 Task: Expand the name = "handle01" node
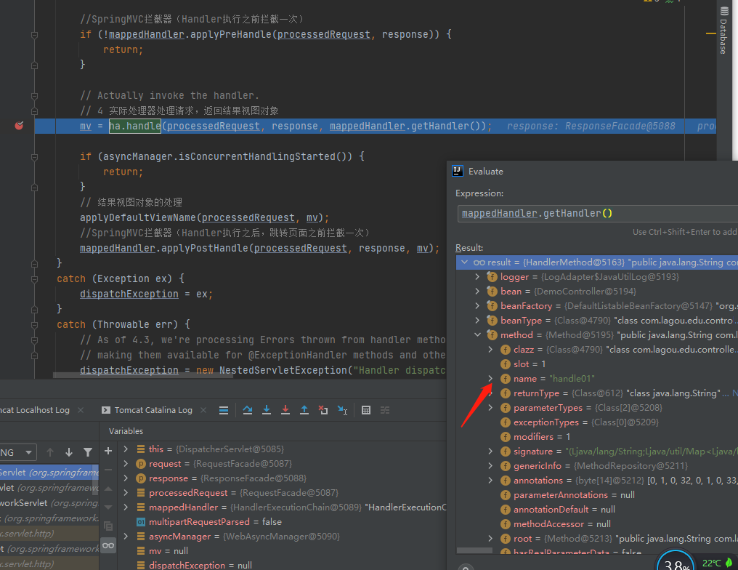click(x=490, y=378)
